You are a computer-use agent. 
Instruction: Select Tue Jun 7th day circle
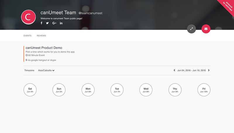tap(117, 90)
